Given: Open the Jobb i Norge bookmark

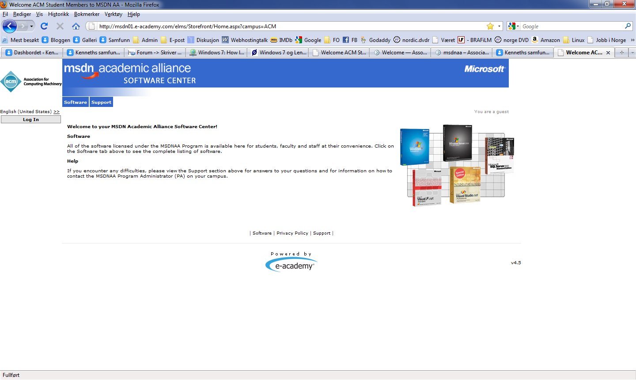Looking at the screenshot, I should pos(607,40).
